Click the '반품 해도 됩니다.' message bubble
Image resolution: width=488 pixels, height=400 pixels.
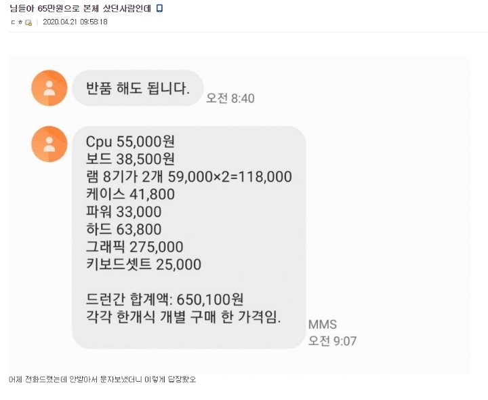click(x=137, y=88)
